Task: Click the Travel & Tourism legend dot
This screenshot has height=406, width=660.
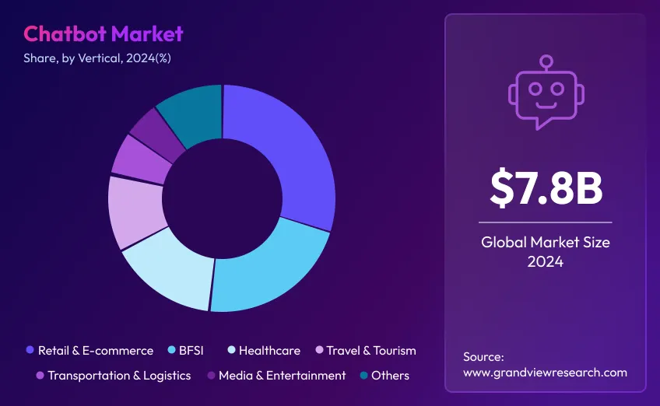Action: 319,350
